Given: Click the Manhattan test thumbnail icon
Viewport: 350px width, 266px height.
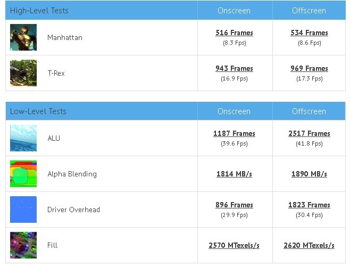Looking at the screenshot, I should point(23,37).
